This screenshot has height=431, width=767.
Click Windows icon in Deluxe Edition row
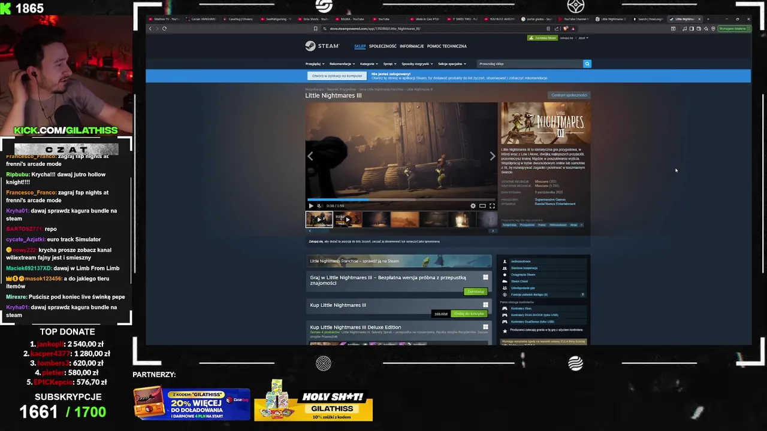485,327
